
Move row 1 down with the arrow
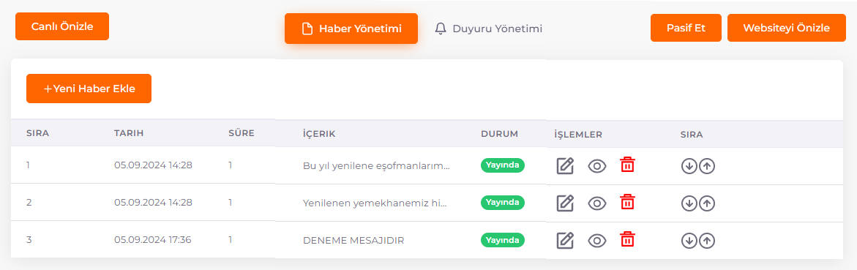[689, 166]
